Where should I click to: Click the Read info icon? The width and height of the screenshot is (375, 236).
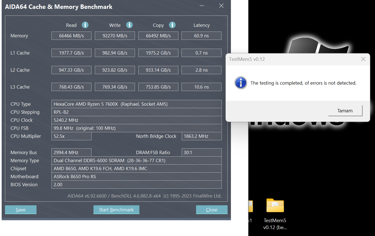click(x=85, y=25)
